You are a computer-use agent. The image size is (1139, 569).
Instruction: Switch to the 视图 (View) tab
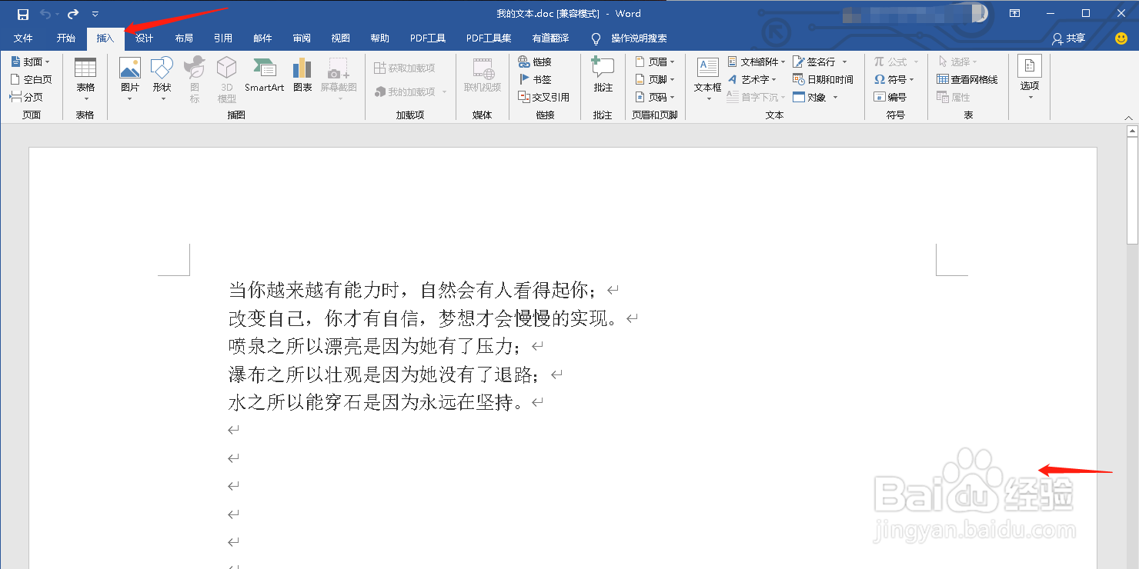point(341,38)
